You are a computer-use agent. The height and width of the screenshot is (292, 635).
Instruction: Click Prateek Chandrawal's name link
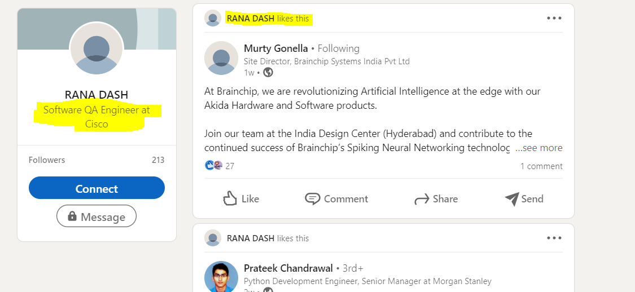[x=288, y=268]
